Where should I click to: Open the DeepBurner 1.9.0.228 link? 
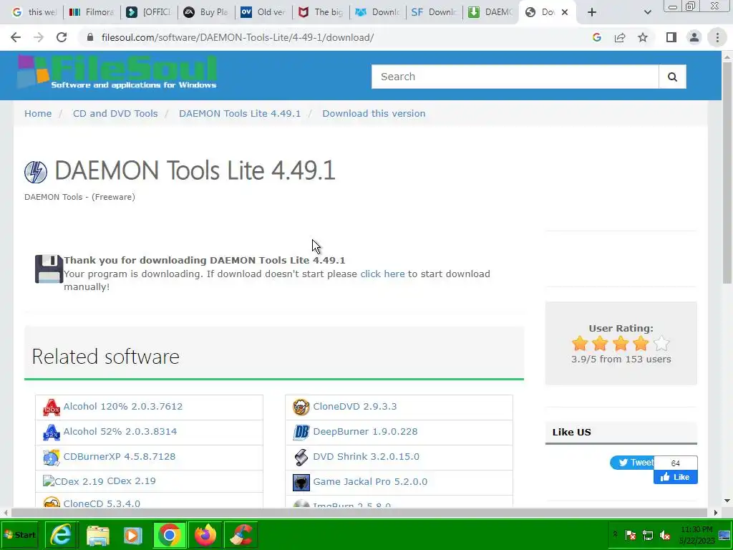365,432
